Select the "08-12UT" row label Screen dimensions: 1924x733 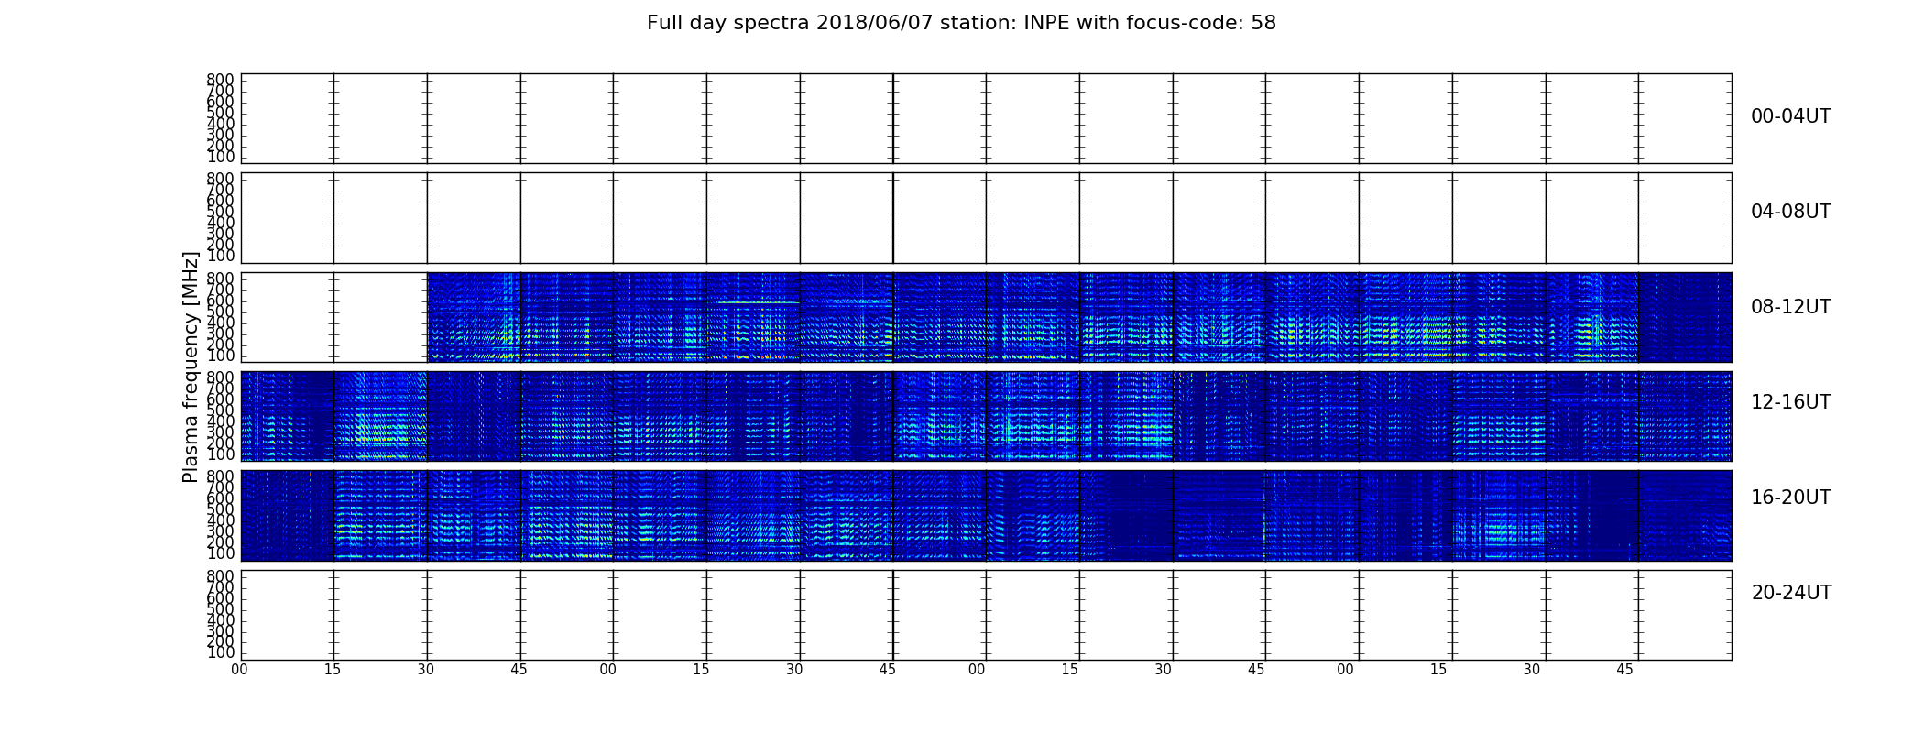(1791, 307)
